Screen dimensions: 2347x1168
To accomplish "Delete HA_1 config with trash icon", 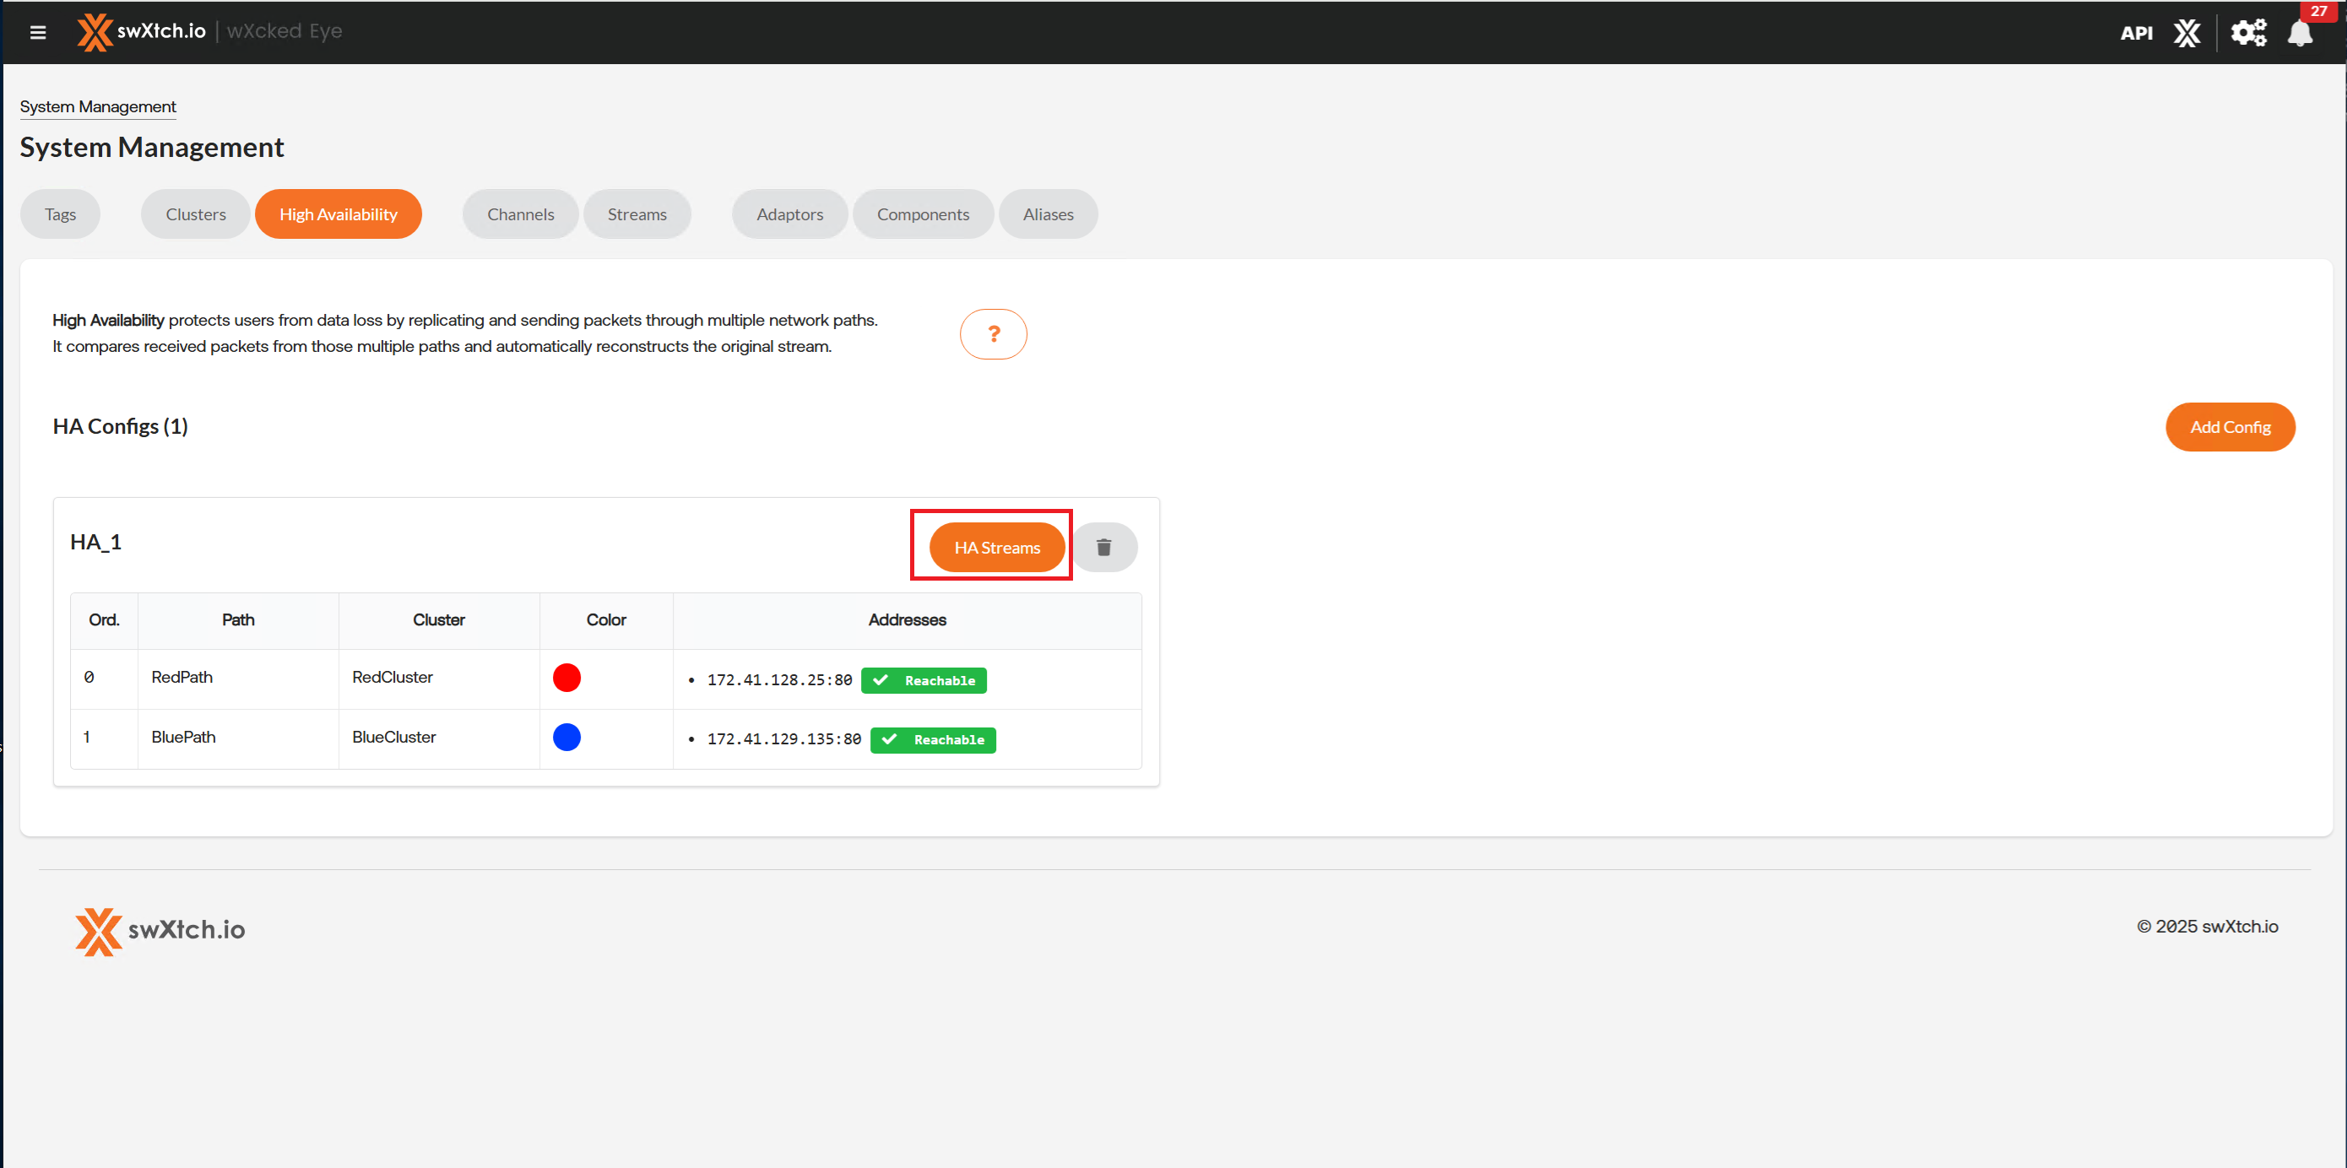I will (1103, 548).
